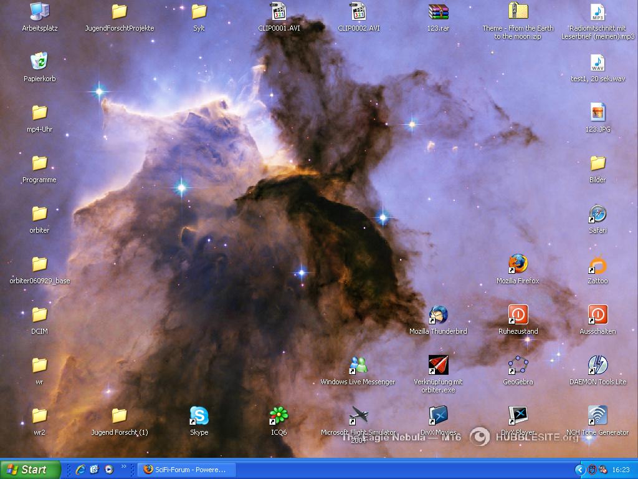
Task: Click the taskbar clock showing 16:23
Action: [621, 470]
